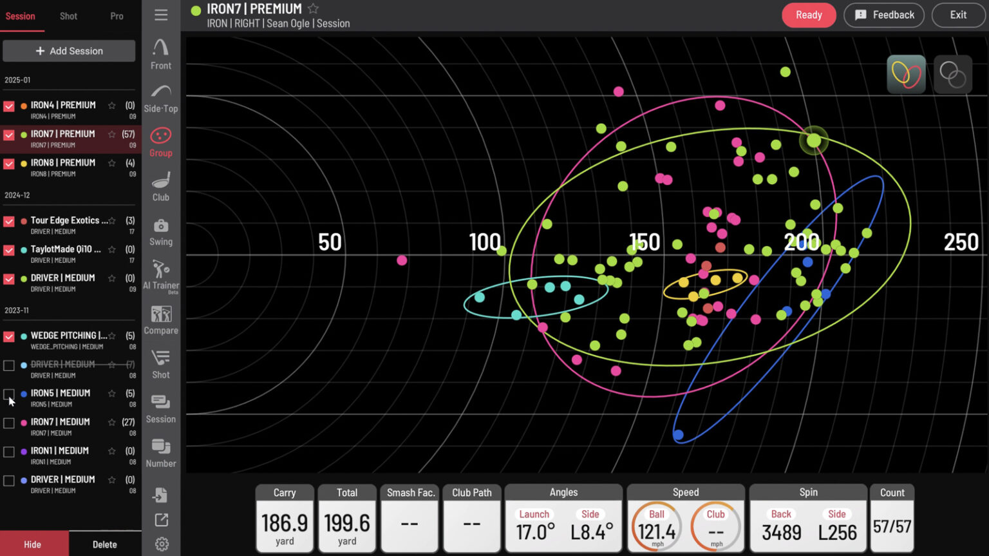Open the Club data view
The width and height of the screenshot is (989, 556).
[160, 187]
